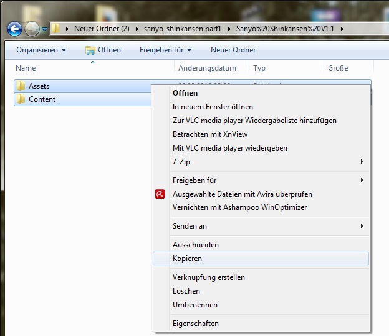Click the folder icon in address bar
The width and height of the screenshot is (389, 336).
click(56, 29)
